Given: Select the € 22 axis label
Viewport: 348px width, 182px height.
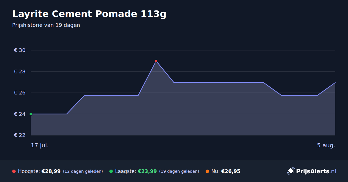Looking at the screenshot, I should [x=20, y=135].
